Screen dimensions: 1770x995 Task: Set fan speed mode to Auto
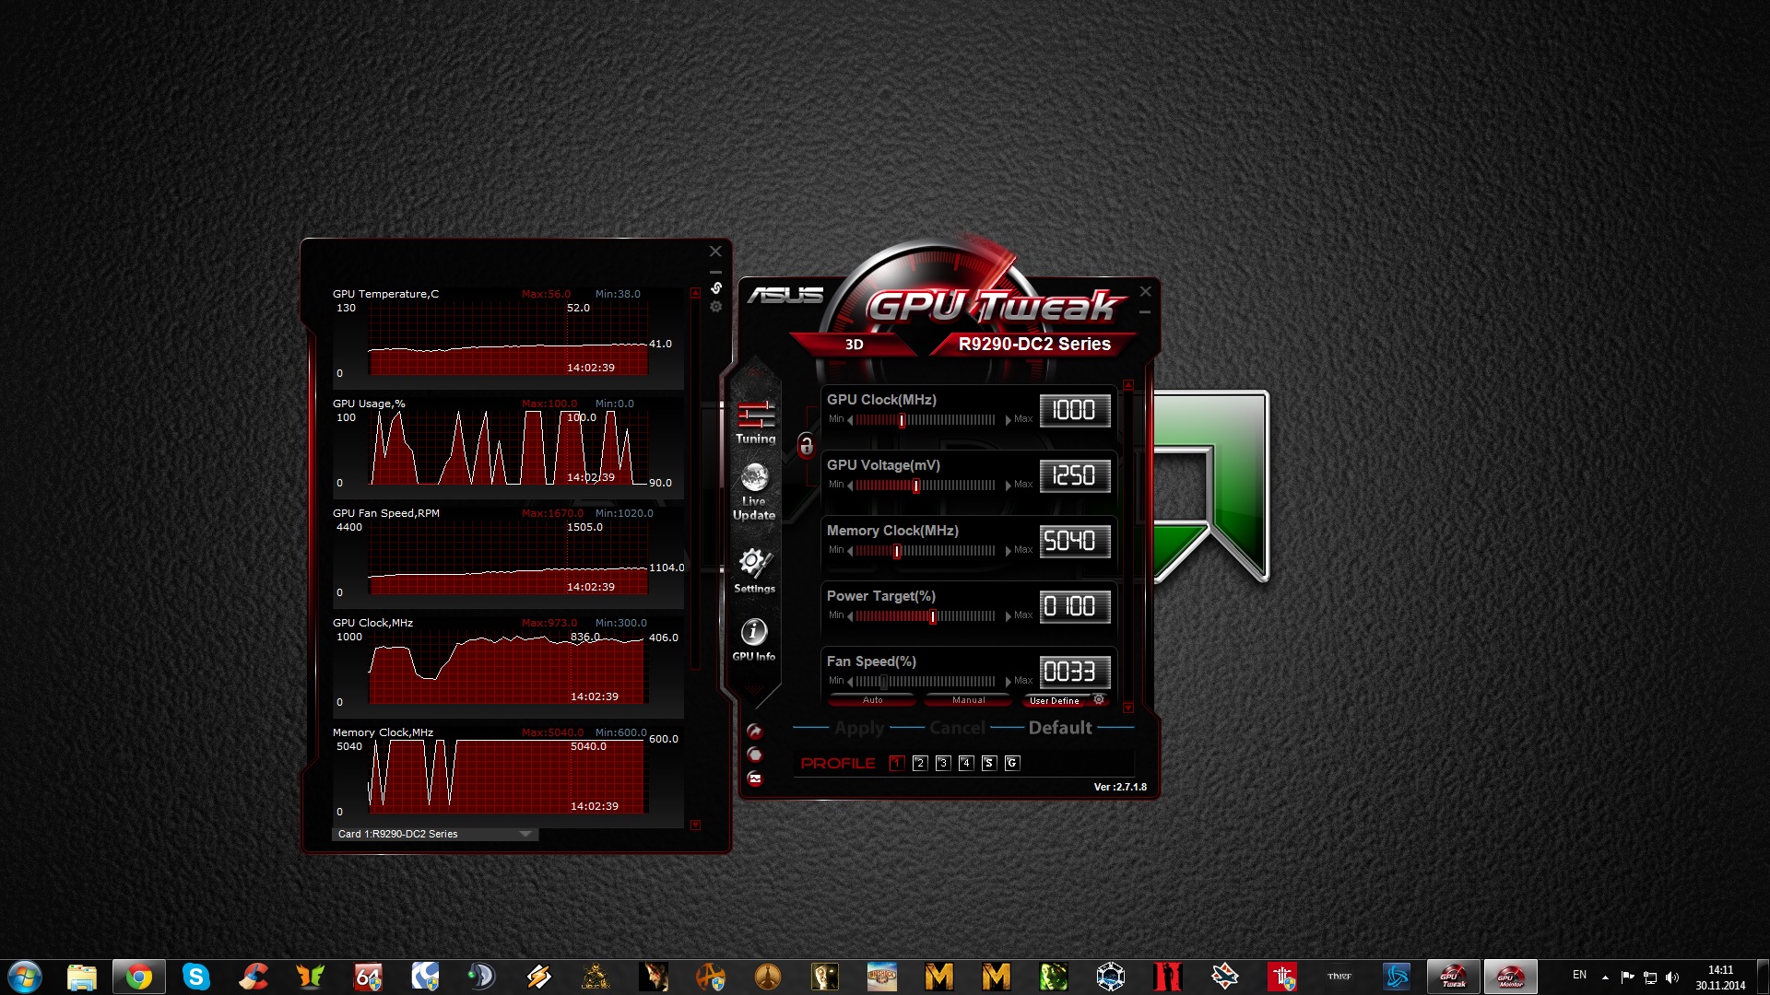(x=872, y=700)
